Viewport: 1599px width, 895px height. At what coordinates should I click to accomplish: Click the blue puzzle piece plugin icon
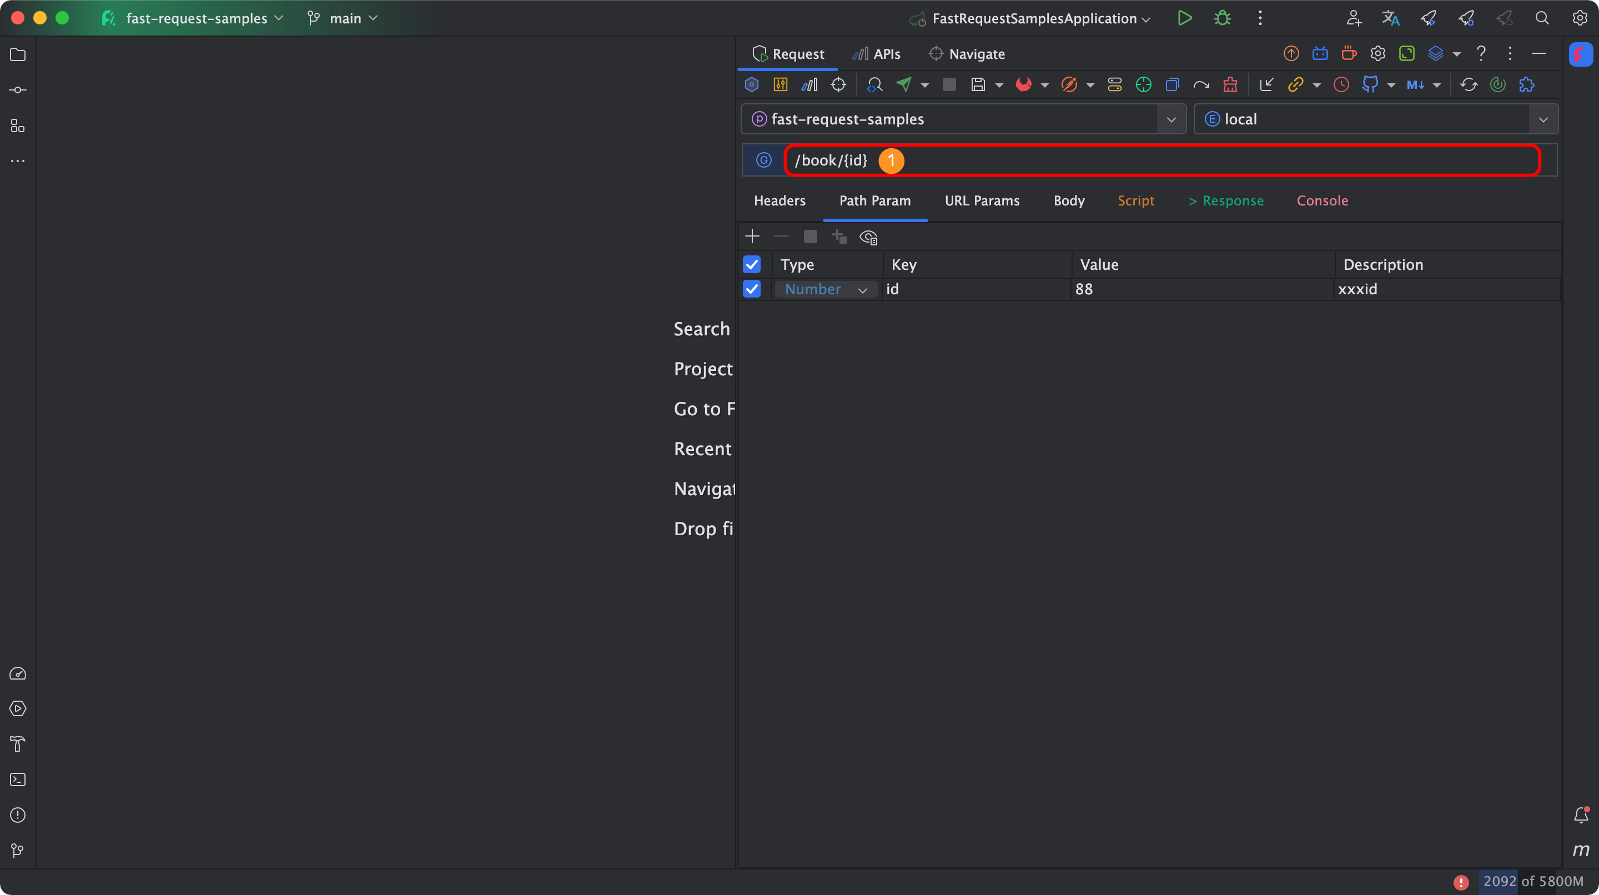pos(1526,84)
